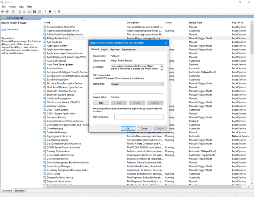Sort by Description column header
This screenshot has width=254, height=197.
click(133, 23)
